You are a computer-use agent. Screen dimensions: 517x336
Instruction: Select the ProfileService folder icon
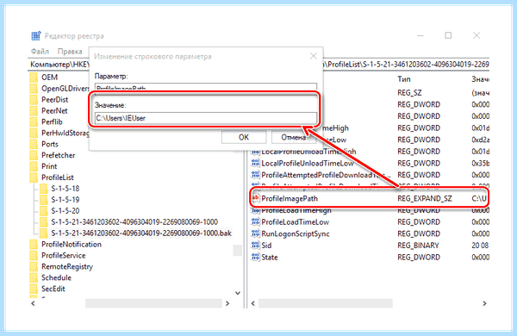pos(34,256)
